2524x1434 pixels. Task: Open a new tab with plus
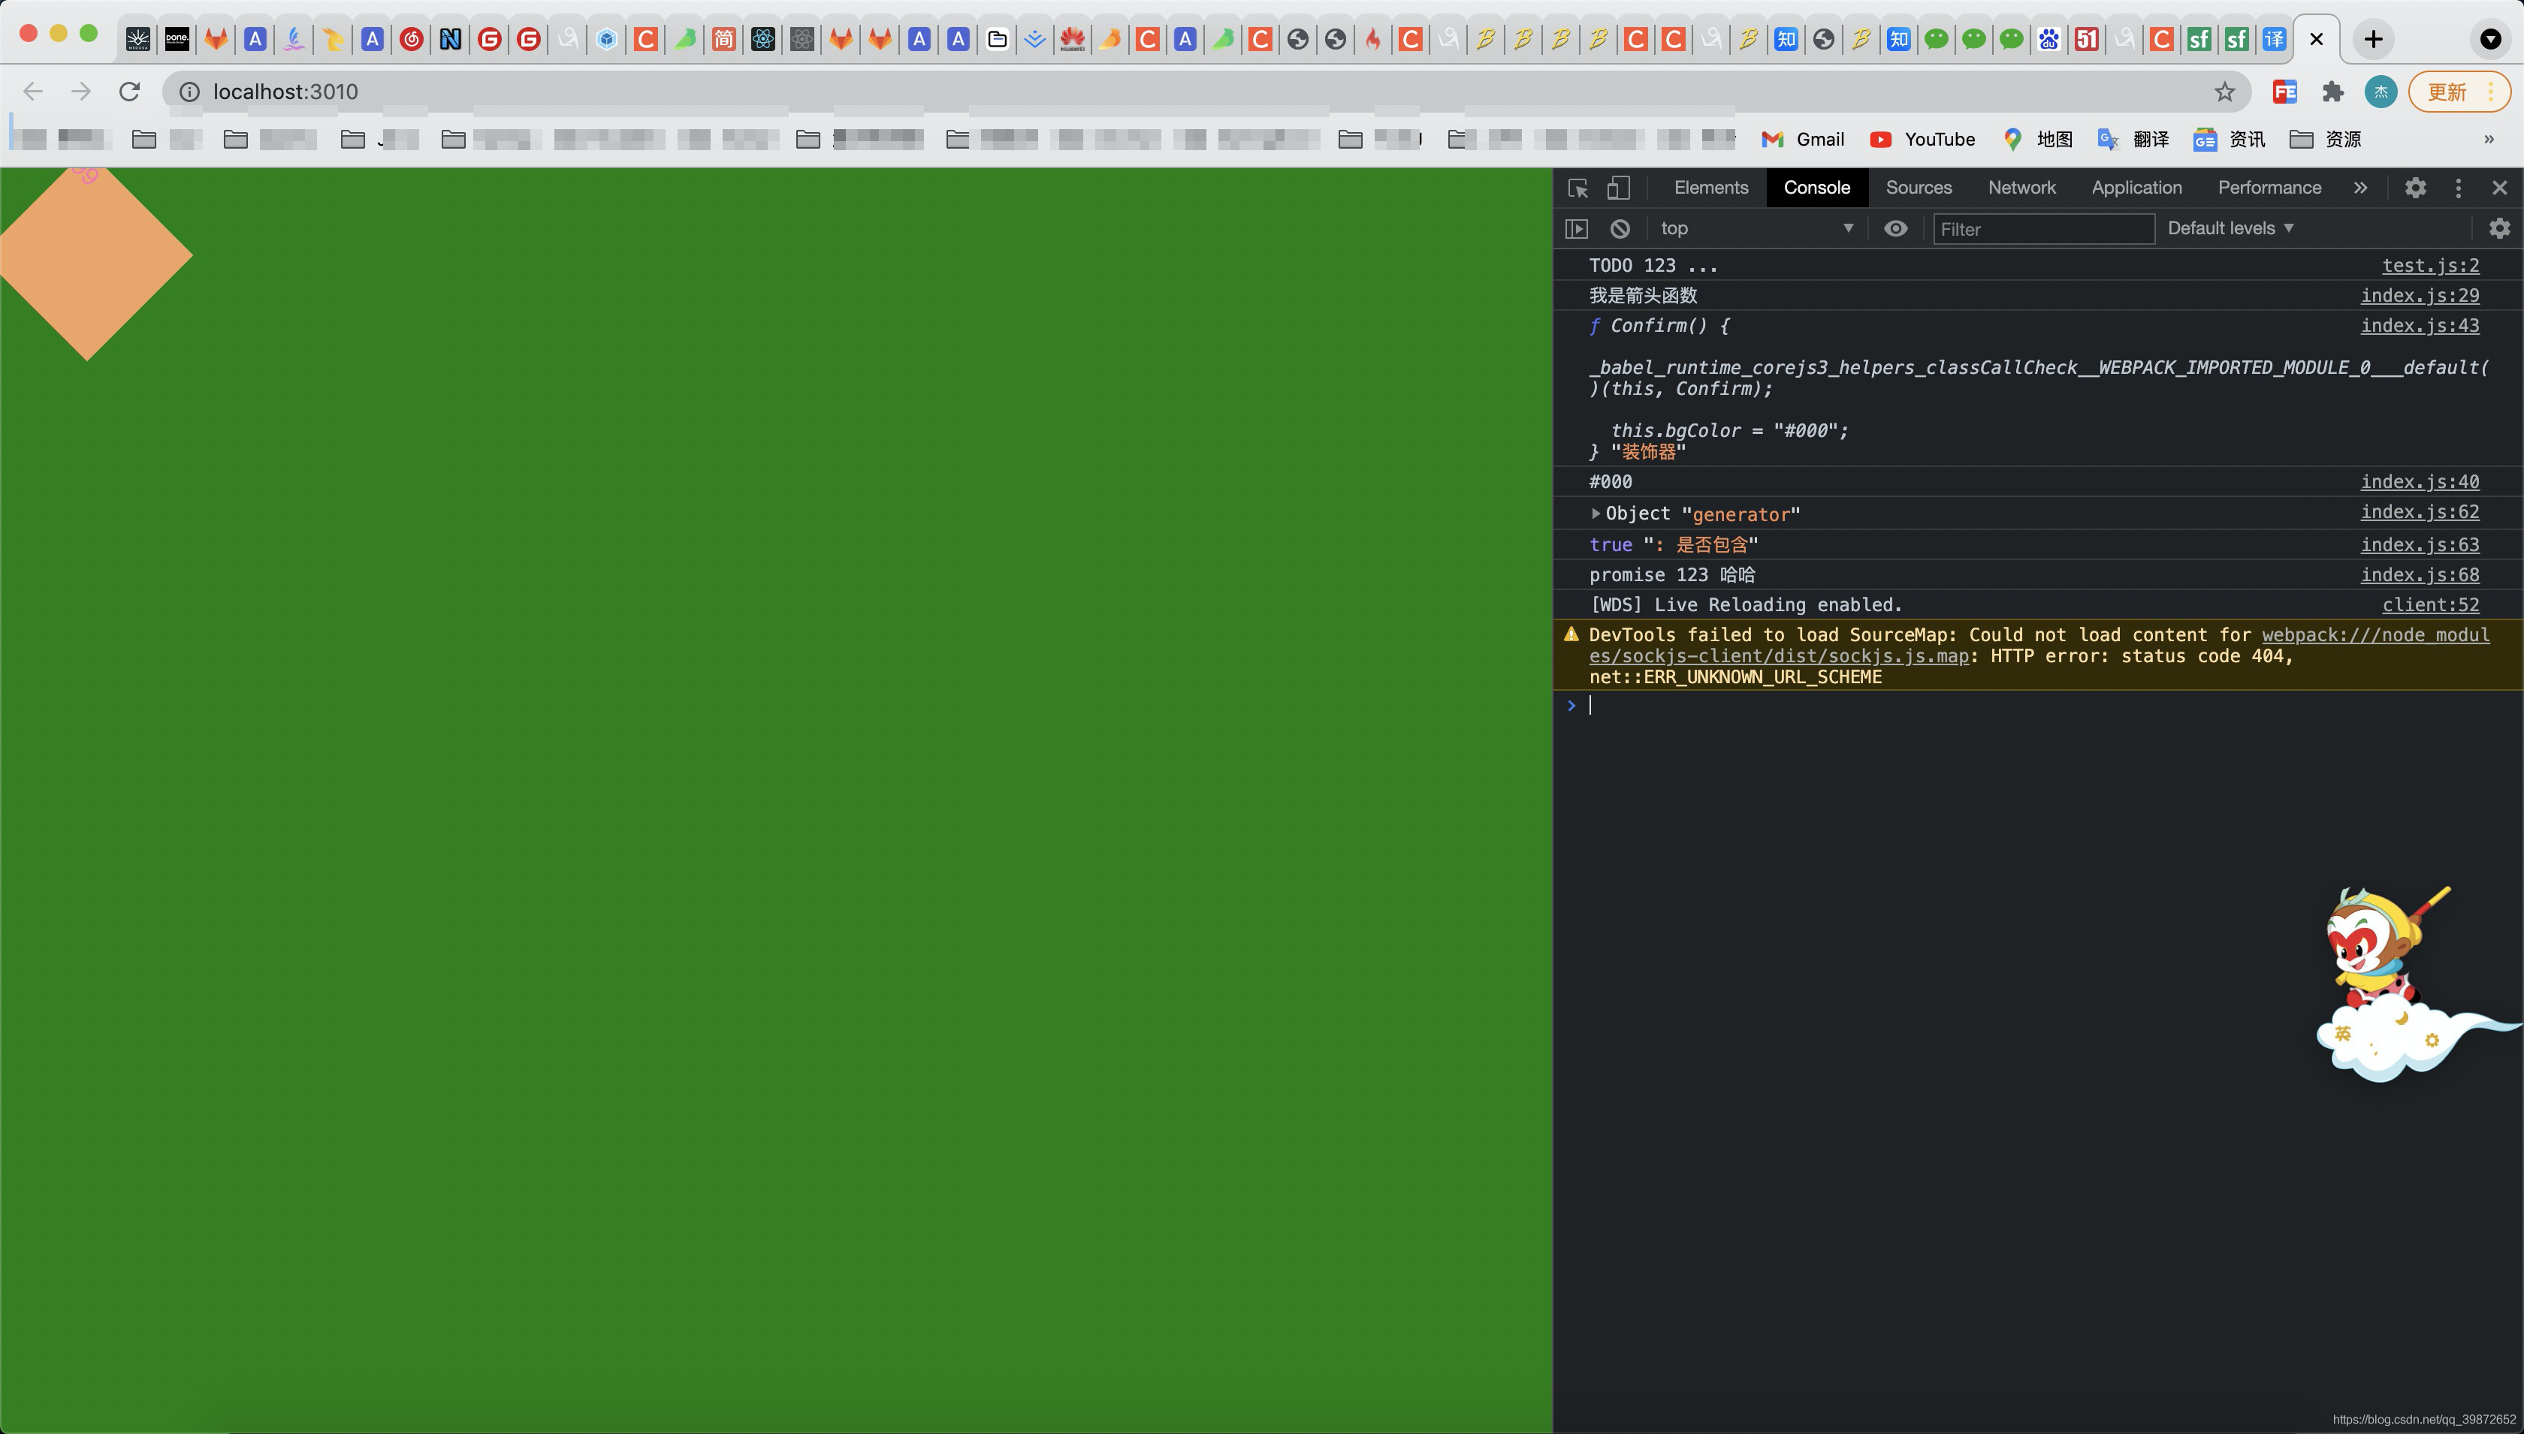pos(2373,39)
